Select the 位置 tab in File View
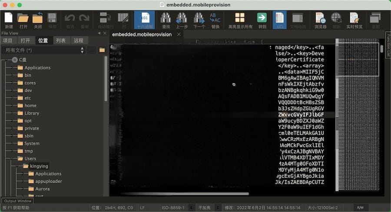 click(43, 41)
